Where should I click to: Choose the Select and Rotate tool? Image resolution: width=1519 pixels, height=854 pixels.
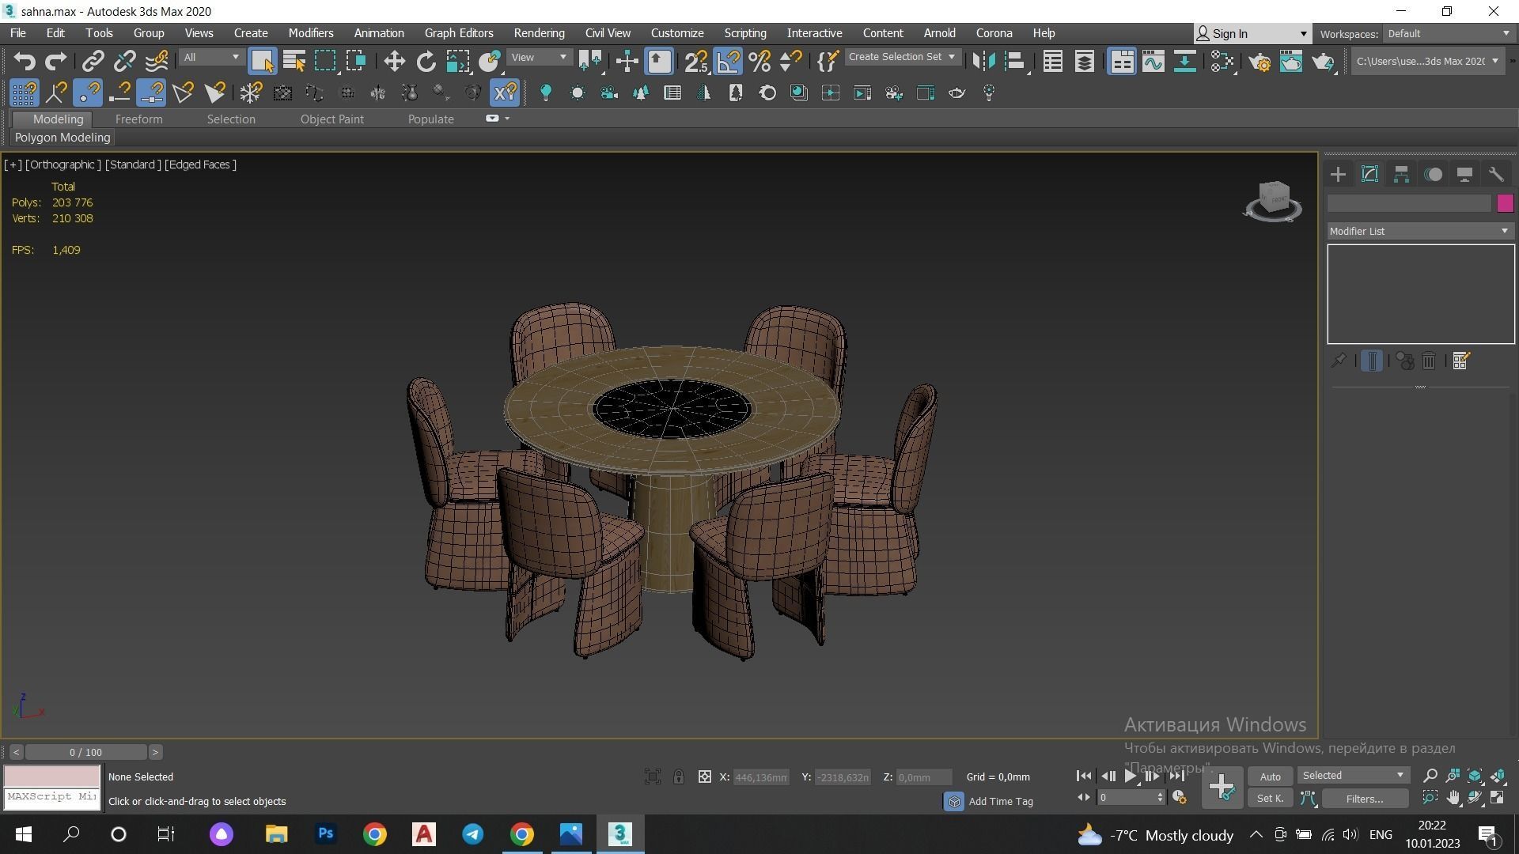tap(426, 61)
